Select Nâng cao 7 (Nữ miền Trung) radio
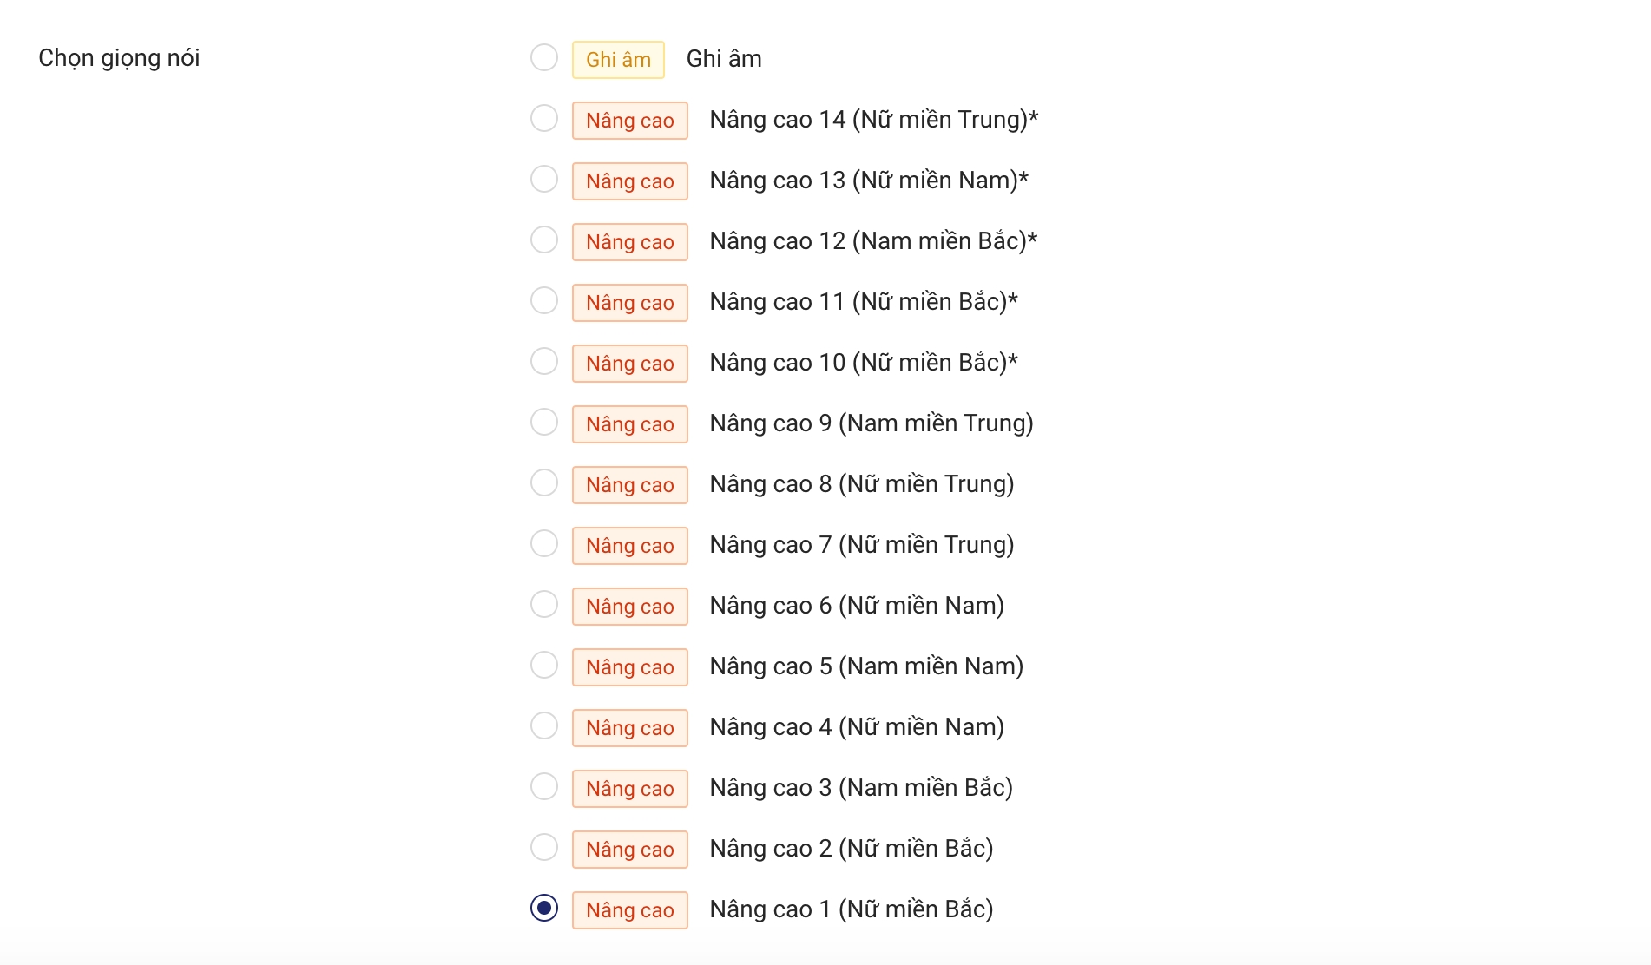Viewport: 1651px width, 965px height. pyautogui.click(x=544, y=544)
